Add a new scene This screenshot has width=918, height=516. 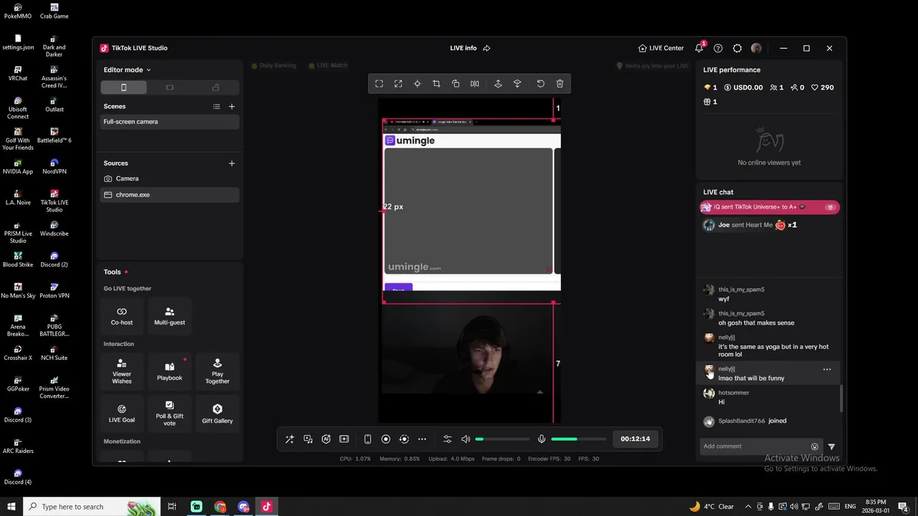(x=232, y=107)
